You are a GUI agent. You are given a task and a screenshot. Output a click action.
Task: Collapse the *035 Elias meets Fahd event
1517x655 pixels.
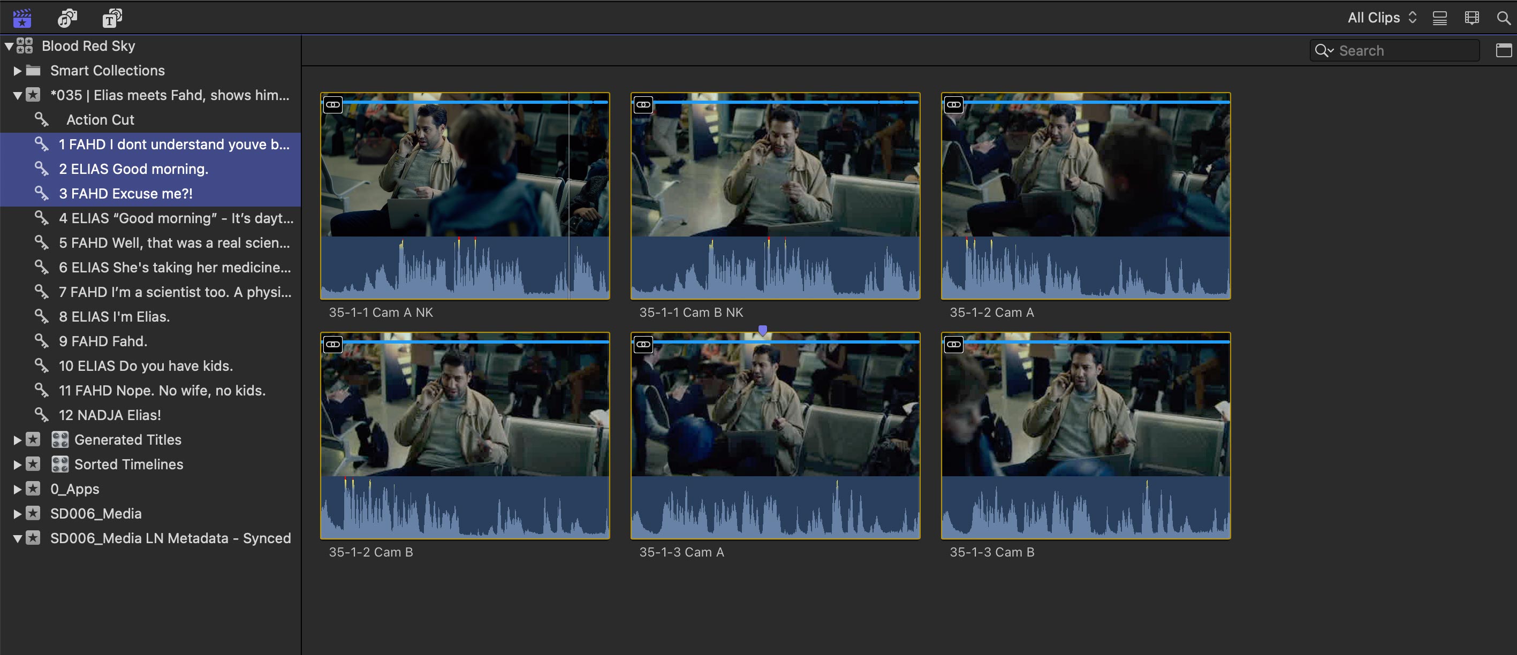click(x=17, y=95)
